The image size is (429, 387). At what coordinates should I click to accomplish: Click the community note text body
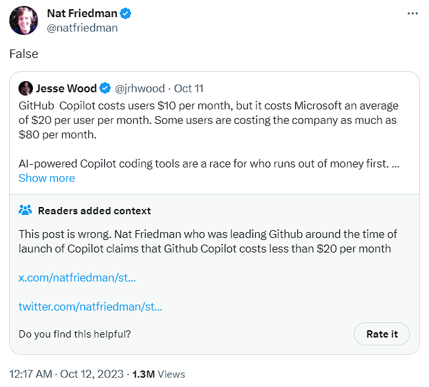click(208, 241)
